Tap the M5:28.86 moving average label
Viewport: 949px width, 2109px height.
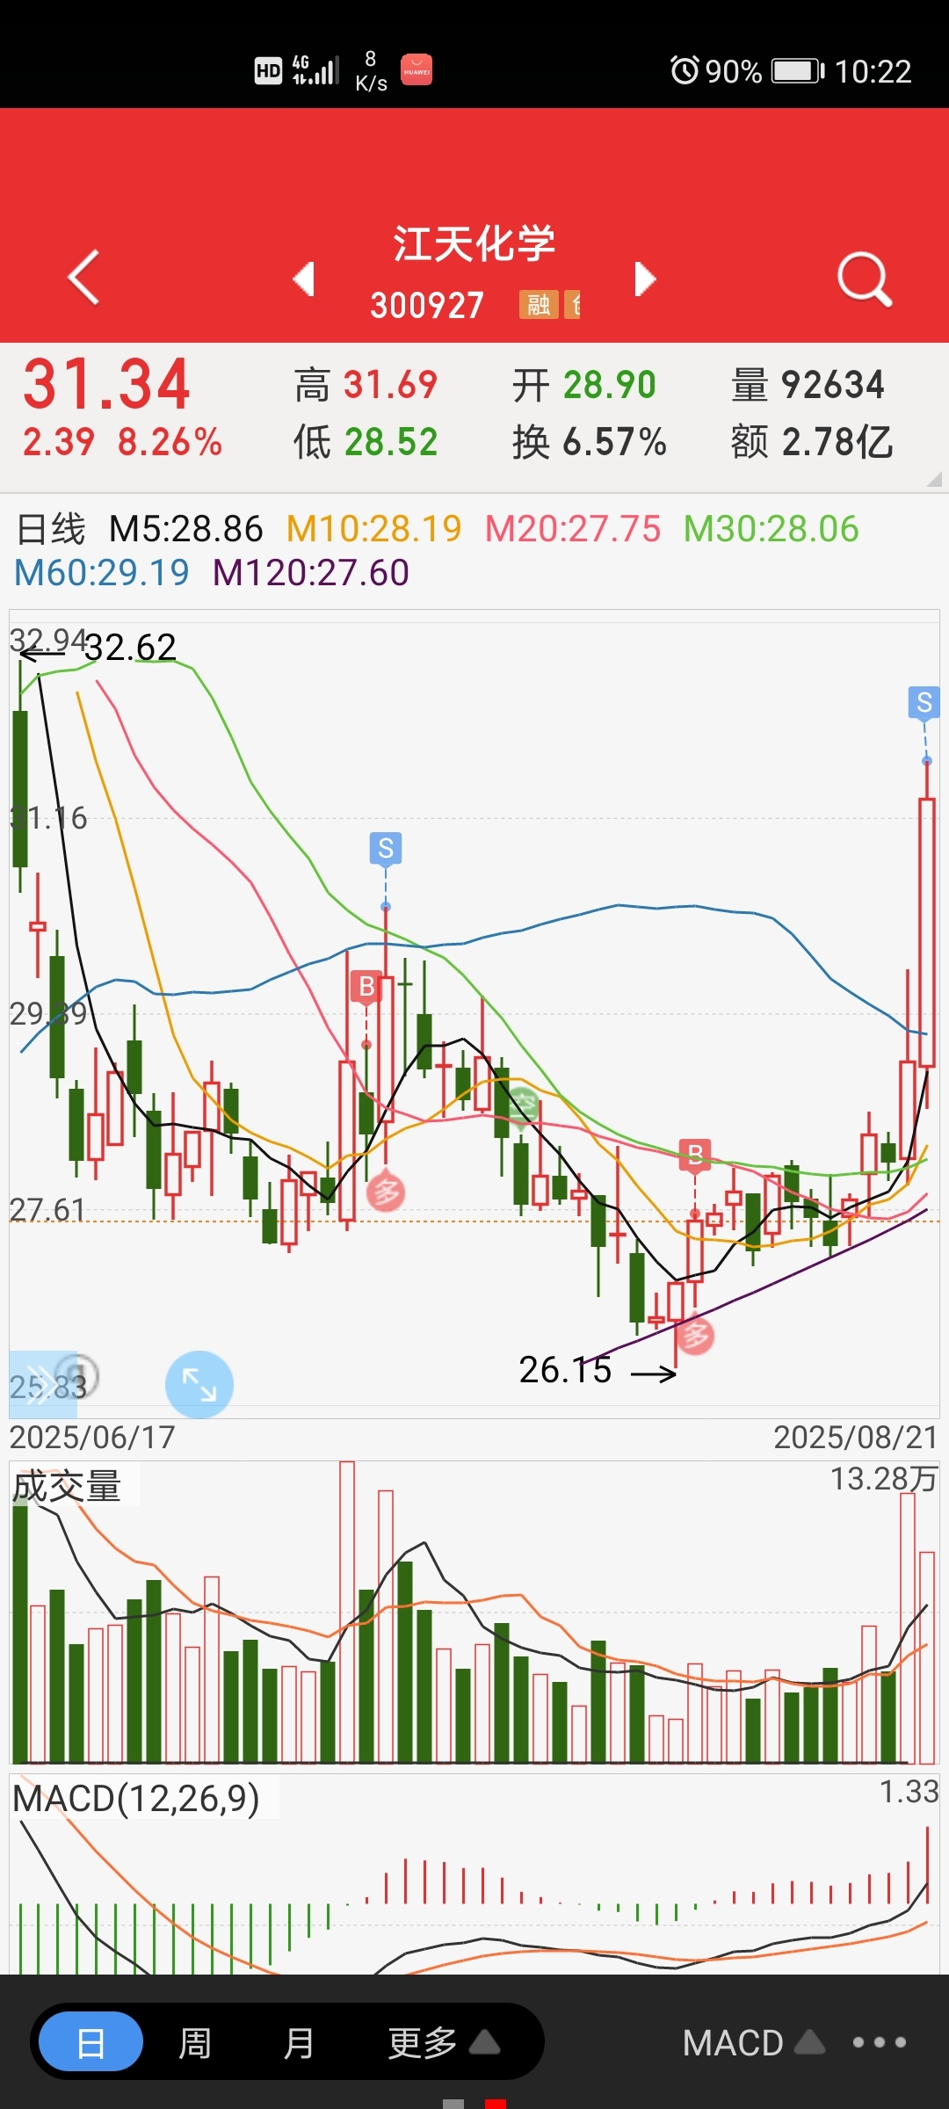(x=186, y=529)
